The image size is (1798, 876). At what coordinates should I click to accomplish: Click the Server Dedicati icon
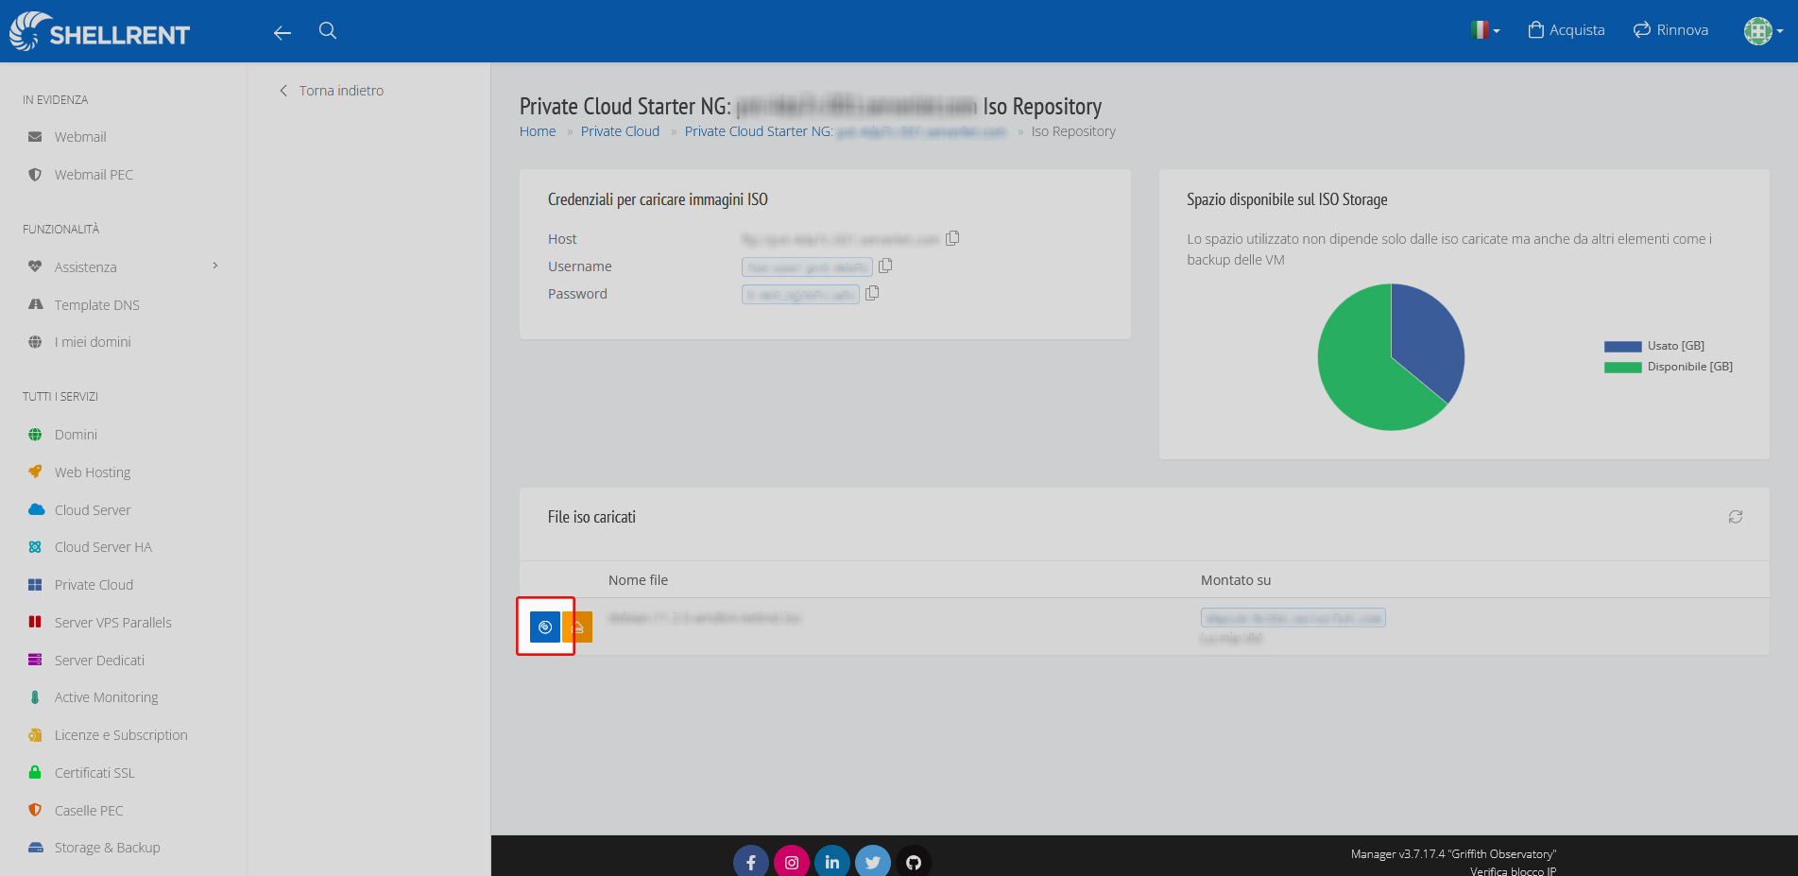point(35,660)
